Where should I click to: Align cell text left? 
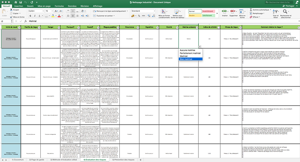pos(68,16)
